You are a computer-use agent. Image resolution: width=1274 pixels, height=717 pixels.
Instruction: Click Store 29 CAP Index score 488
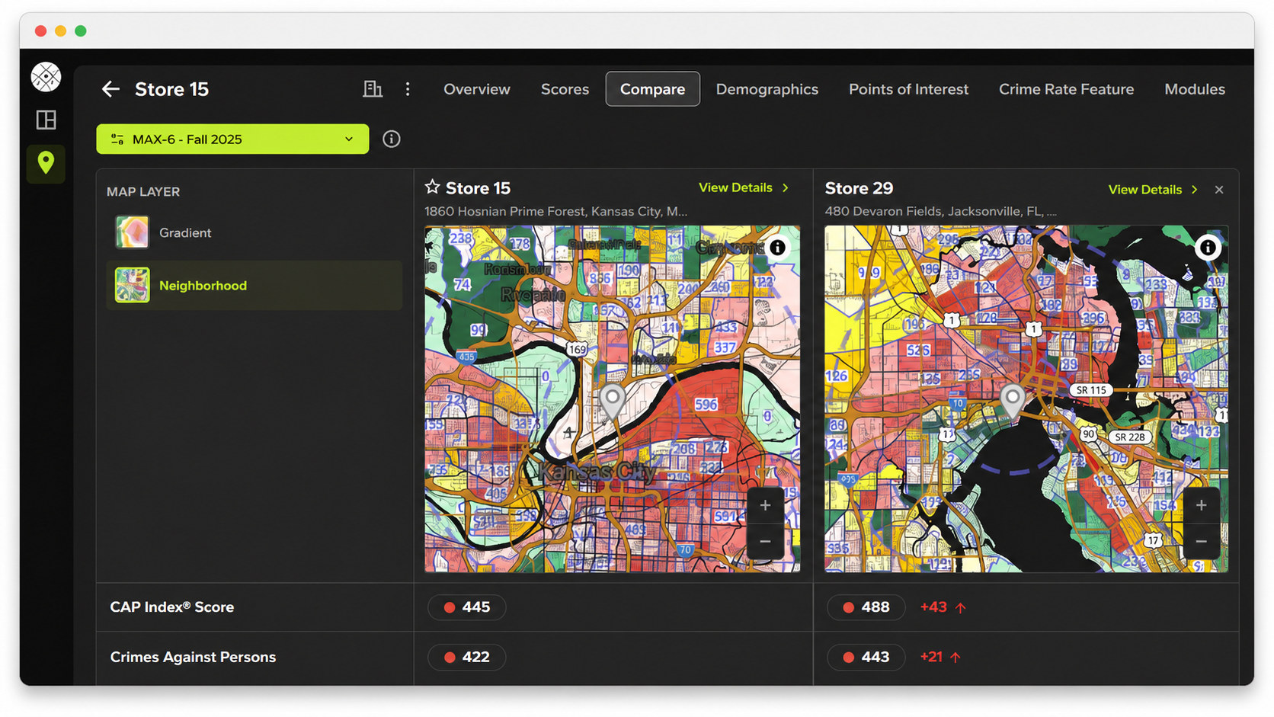[x=866, y=607]
